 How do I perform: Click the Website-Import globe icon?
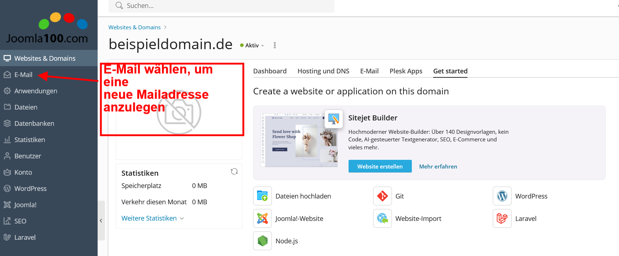click(383, 218)
